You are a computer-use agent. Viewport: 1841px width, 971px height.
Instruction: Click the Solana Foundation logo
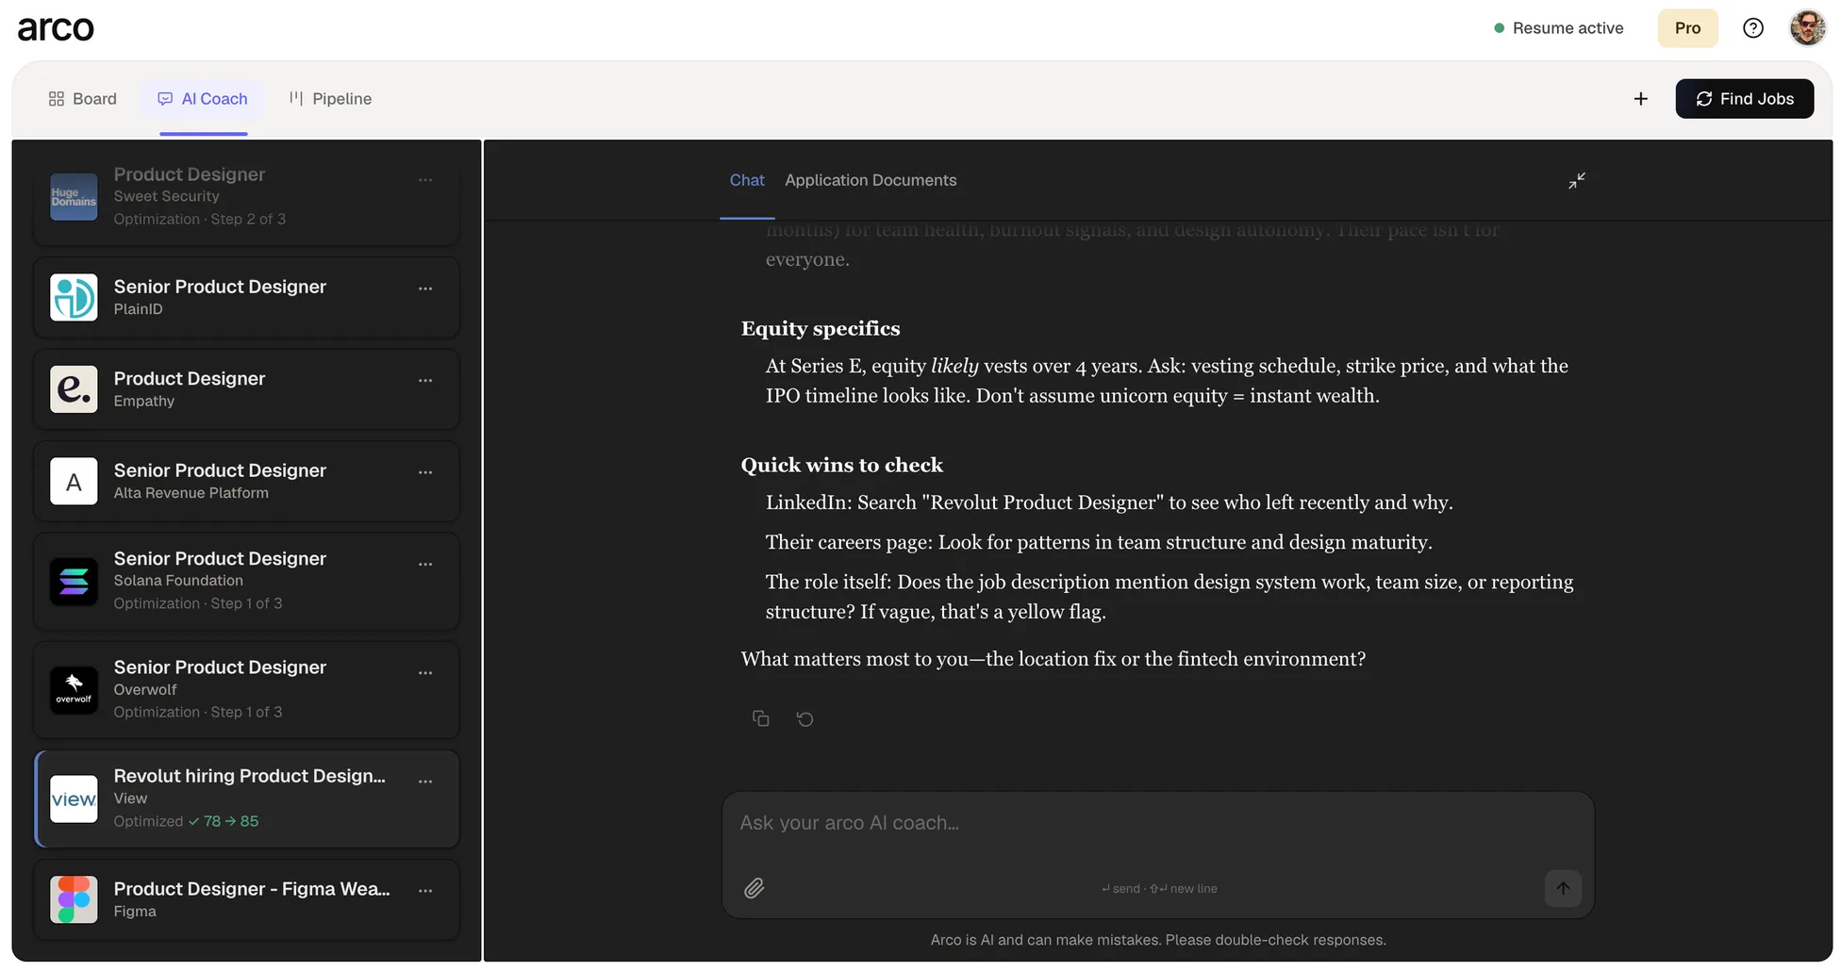coord(74,582)
